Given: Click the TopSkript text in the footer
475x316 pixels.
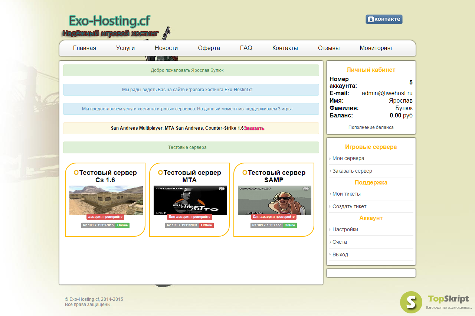Looking at the screenshot, I should 448,299.
